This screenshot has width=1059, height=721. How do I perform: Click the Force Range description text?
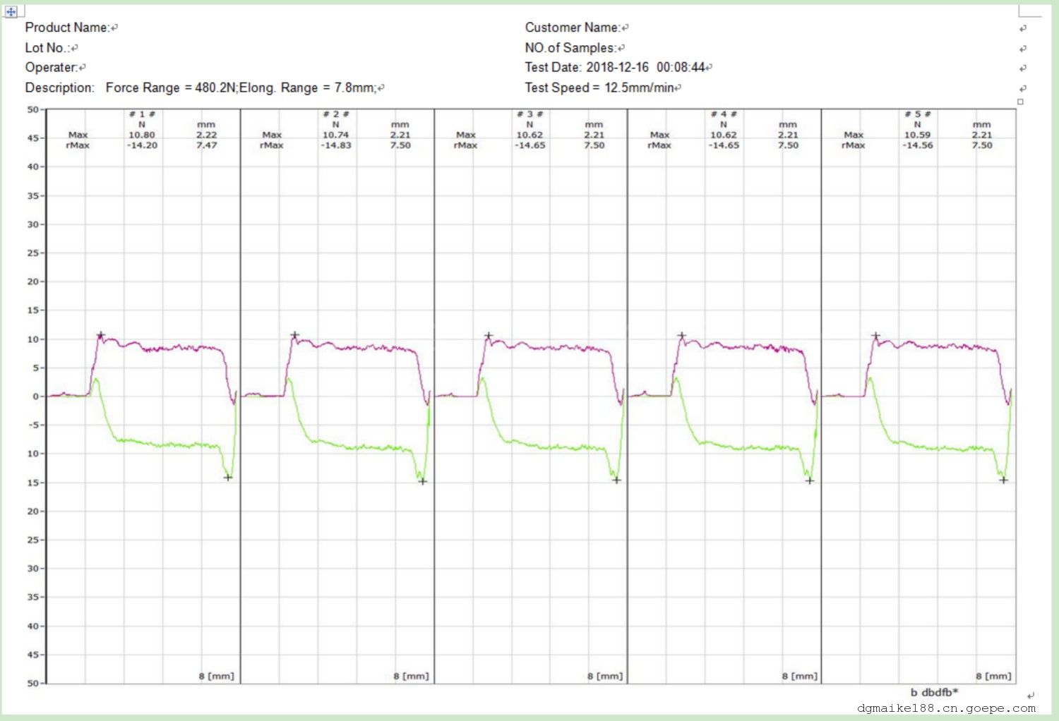point(240,88)
